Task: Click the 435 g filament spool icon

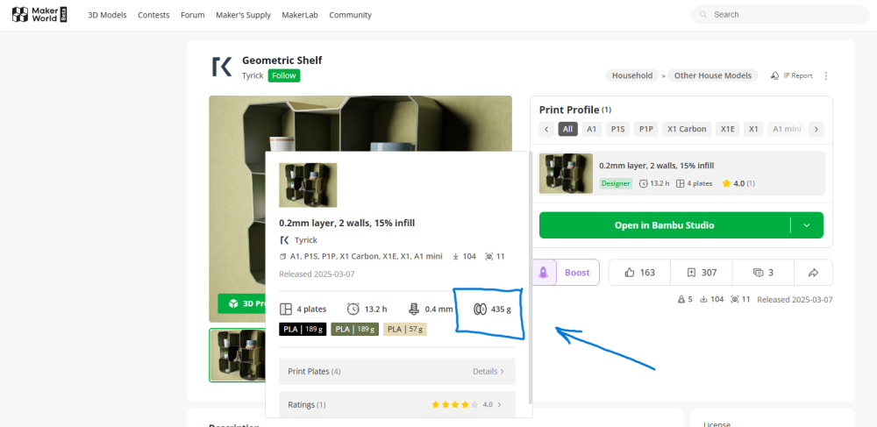Action: coord(480,310)
